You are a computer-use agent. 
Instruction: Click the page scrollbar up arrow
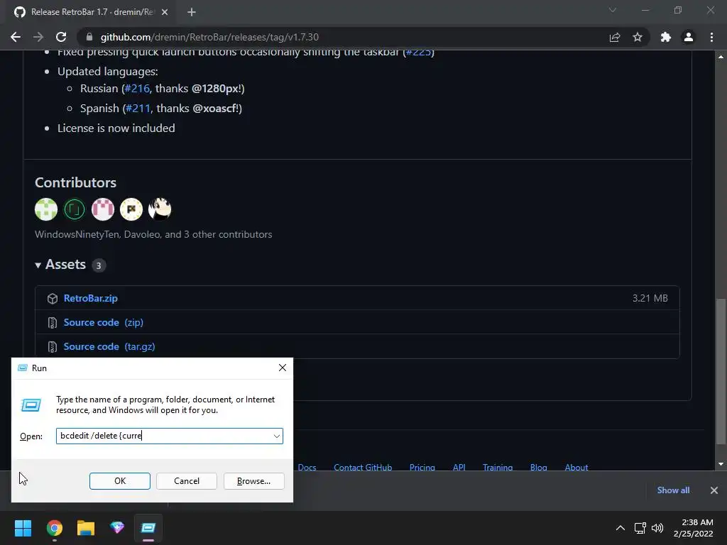pos(721,57)
